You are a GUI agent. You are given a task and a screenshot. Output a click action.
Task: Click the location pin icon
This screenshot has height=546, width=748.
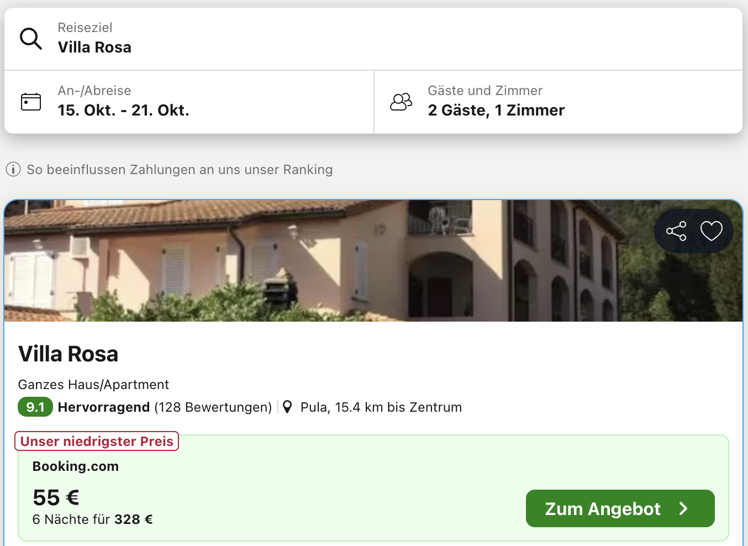(287, 407)
